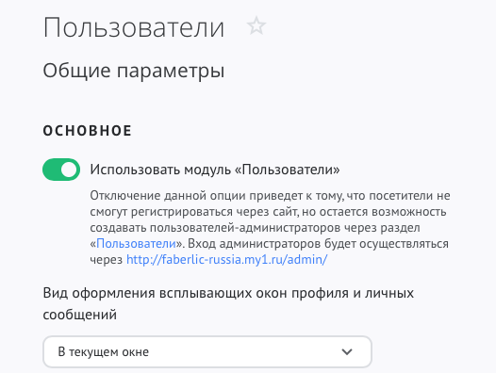Add Пользователи page to favorites with star
This screenshot has height=373, width=496.
point(256,26)
